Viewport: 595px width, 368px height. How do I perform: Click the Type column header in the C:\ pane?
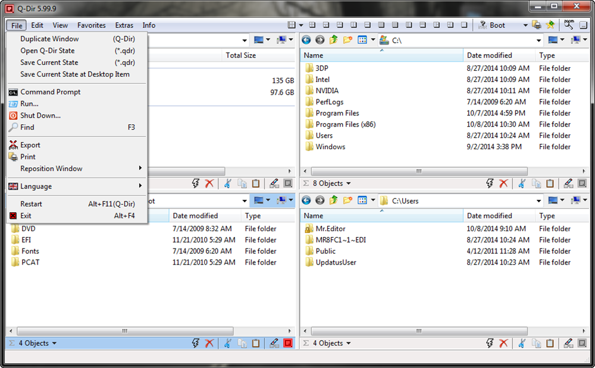click(x=562, y=55)
